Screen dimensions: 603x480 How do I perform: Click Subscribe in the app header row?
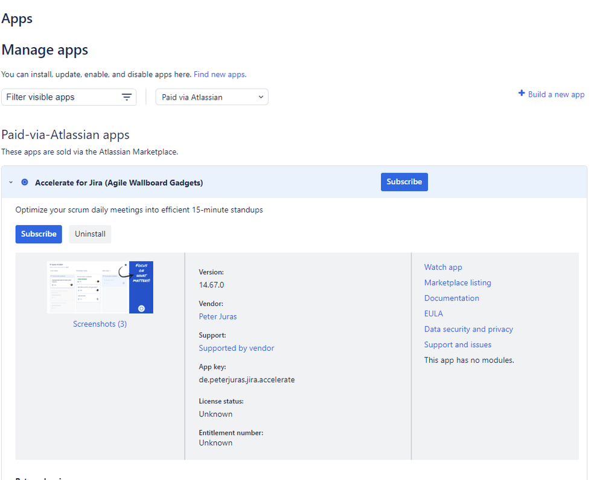click(x=404, y=182)
